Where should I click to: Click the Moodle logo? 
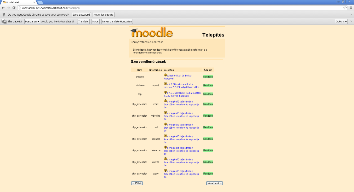pos(151,33)
